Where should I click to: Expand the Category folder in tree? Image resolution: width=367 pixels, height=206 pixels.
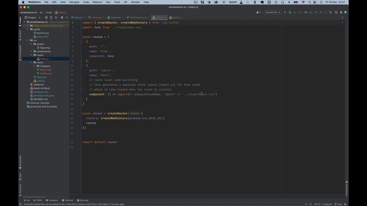[34, 66]
